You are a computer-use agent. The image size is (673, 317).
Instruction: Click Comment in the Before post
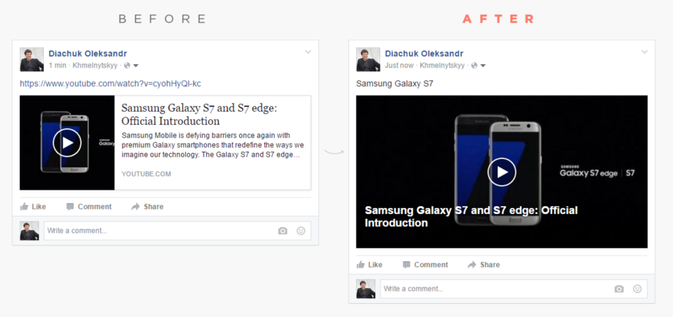click(89, 207)
